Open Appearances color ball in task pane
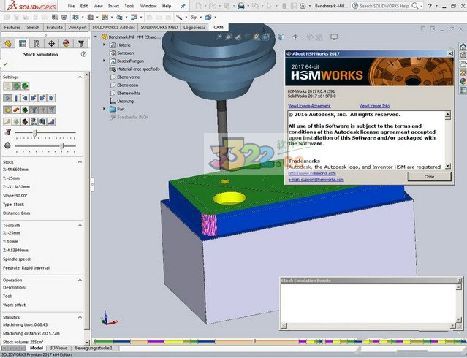 [463, 81]
